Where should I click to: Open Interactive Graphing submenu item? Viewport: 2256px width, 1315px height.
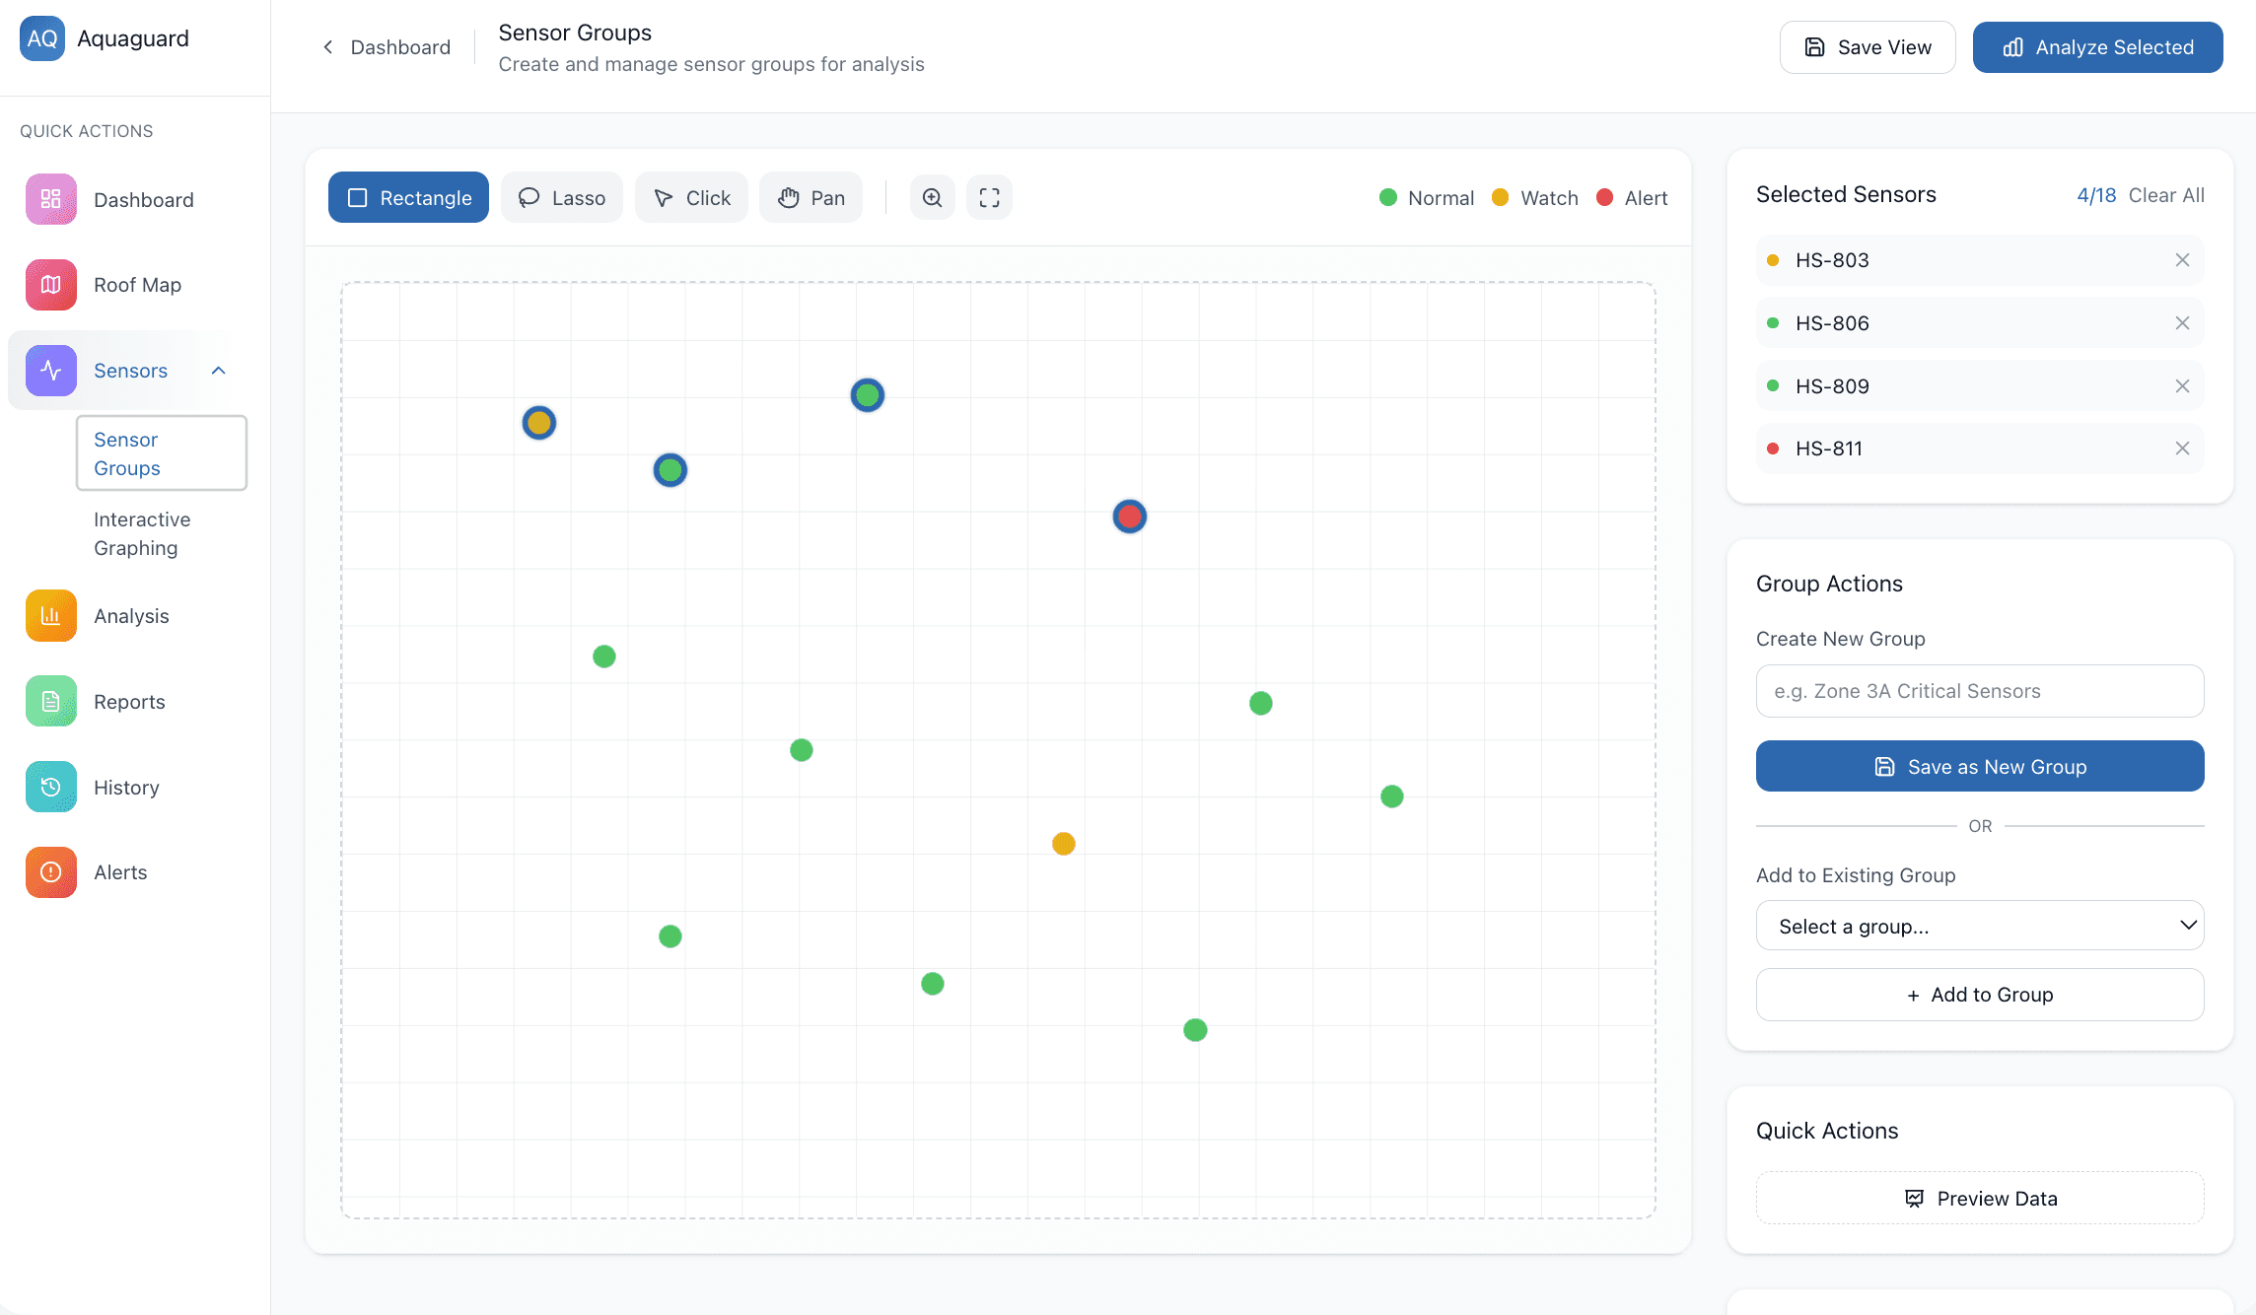click(x=142, y=533)
